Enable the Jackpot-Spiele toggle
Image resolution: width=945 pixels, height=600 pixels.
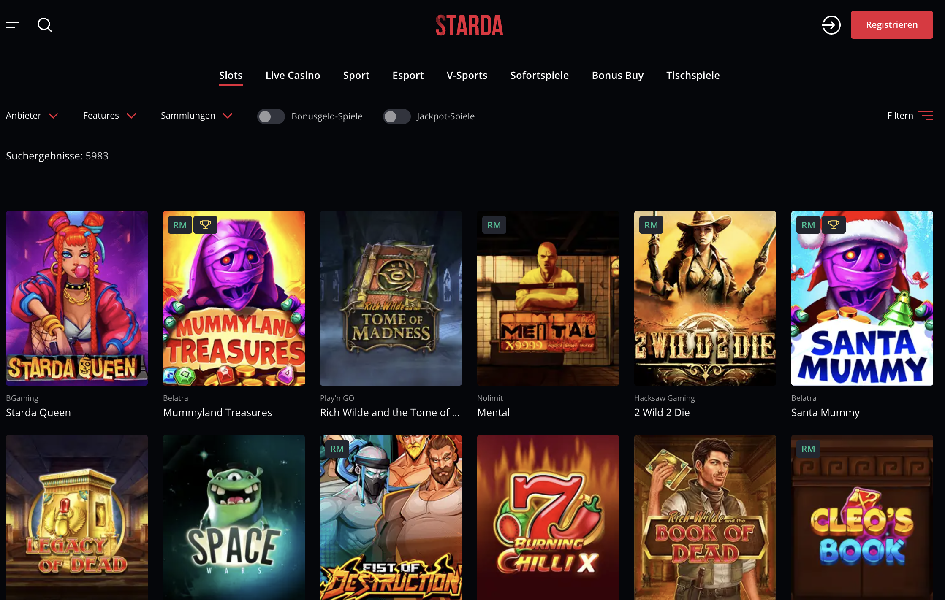(x=396, y=116)
